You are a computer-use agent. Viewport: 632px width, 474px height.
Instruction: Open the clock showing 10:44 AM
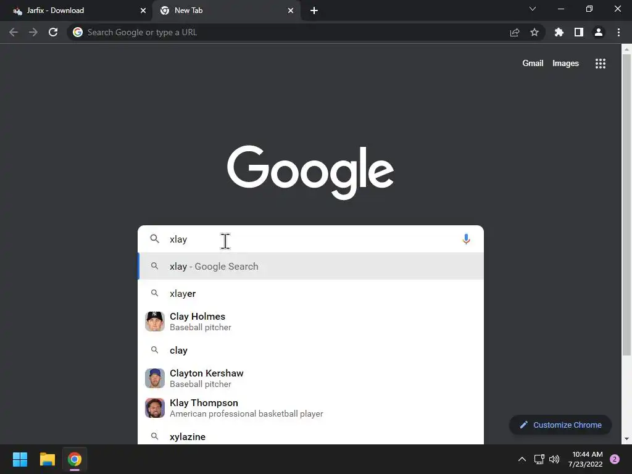585,459
